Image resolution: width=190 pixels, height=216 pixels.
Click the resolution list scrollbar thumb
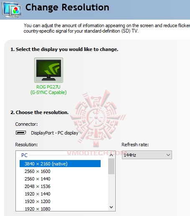[x=111, y=166]
